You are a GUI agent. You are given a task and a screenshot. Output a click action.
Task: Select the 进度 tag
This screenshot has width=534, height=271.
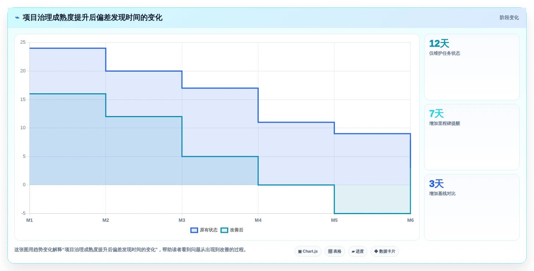[x=358, y=252]
